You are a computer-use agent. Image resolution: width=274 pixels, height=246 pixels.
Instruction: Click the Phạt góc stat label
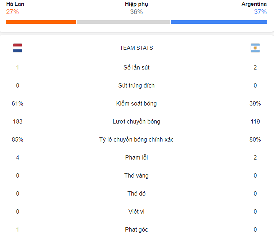click(136, 229)
